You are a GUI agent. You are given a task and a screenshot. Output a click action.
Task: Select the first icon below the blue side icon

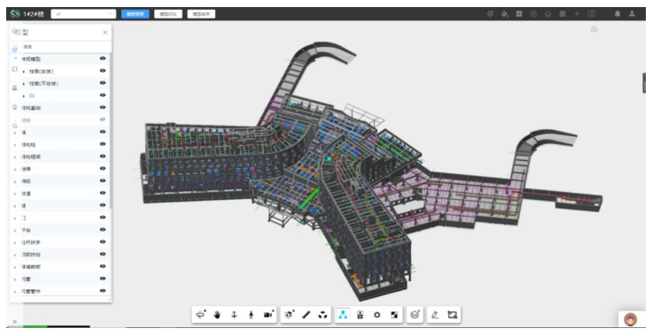tap(15, 69)
